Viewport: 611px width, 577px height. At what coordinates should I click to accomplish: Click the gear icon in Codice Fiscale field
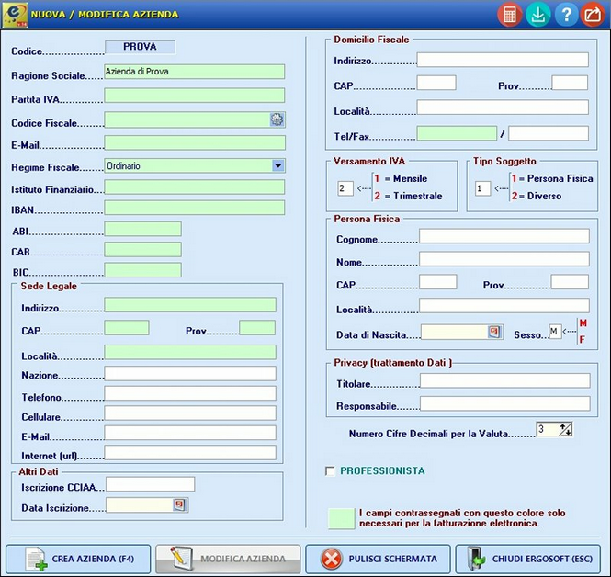coord(277,119)
